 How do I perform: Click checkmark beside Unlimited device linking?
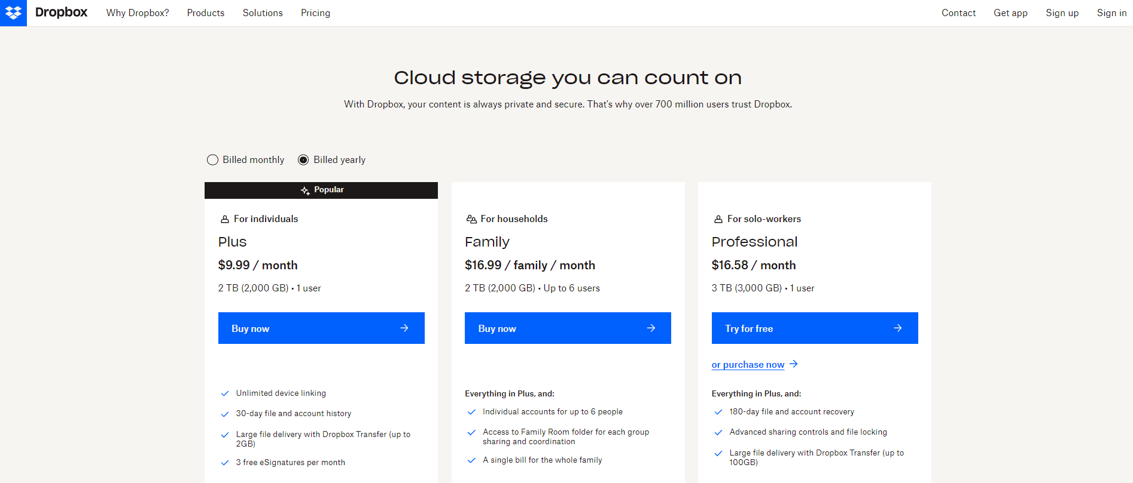(x=225, y=393)
